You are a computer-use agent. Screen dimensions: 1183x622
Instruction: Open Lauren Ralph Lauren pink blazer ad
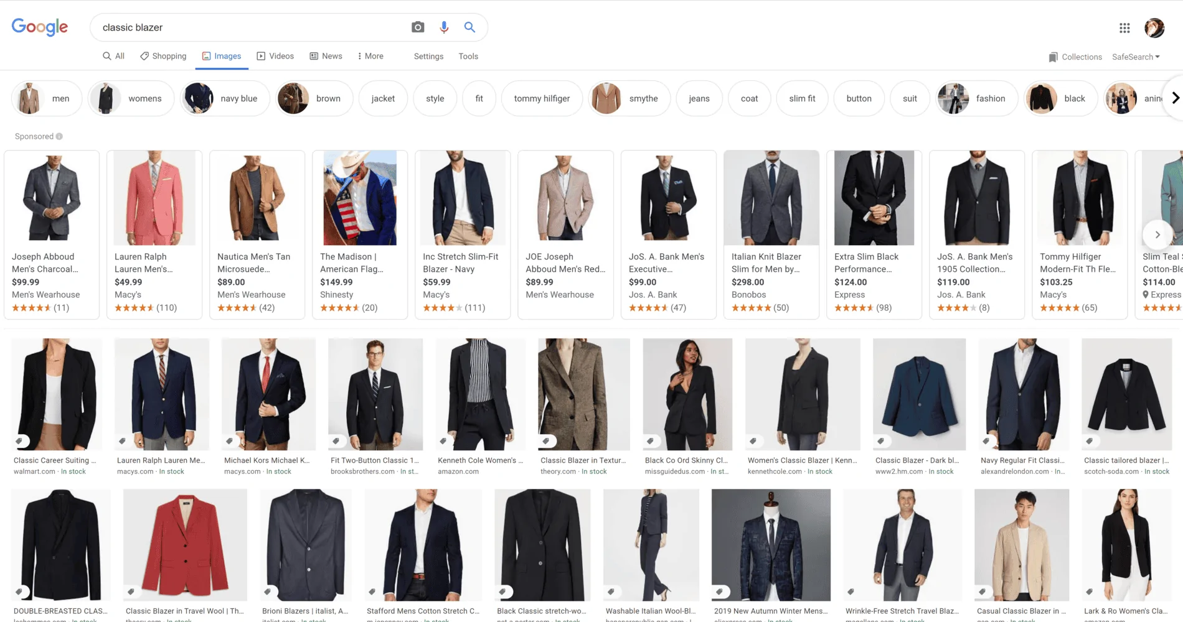click(154, 234)
